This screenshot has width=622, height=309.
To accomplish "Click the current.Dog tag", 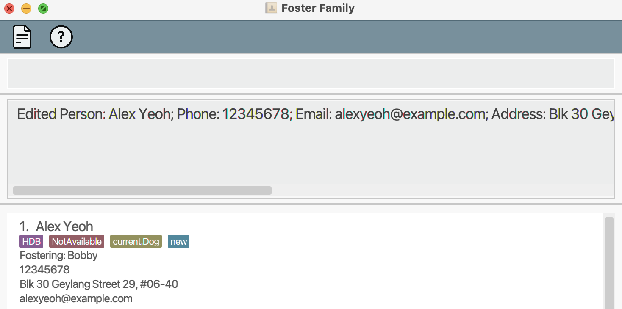I will pos(136,241).
